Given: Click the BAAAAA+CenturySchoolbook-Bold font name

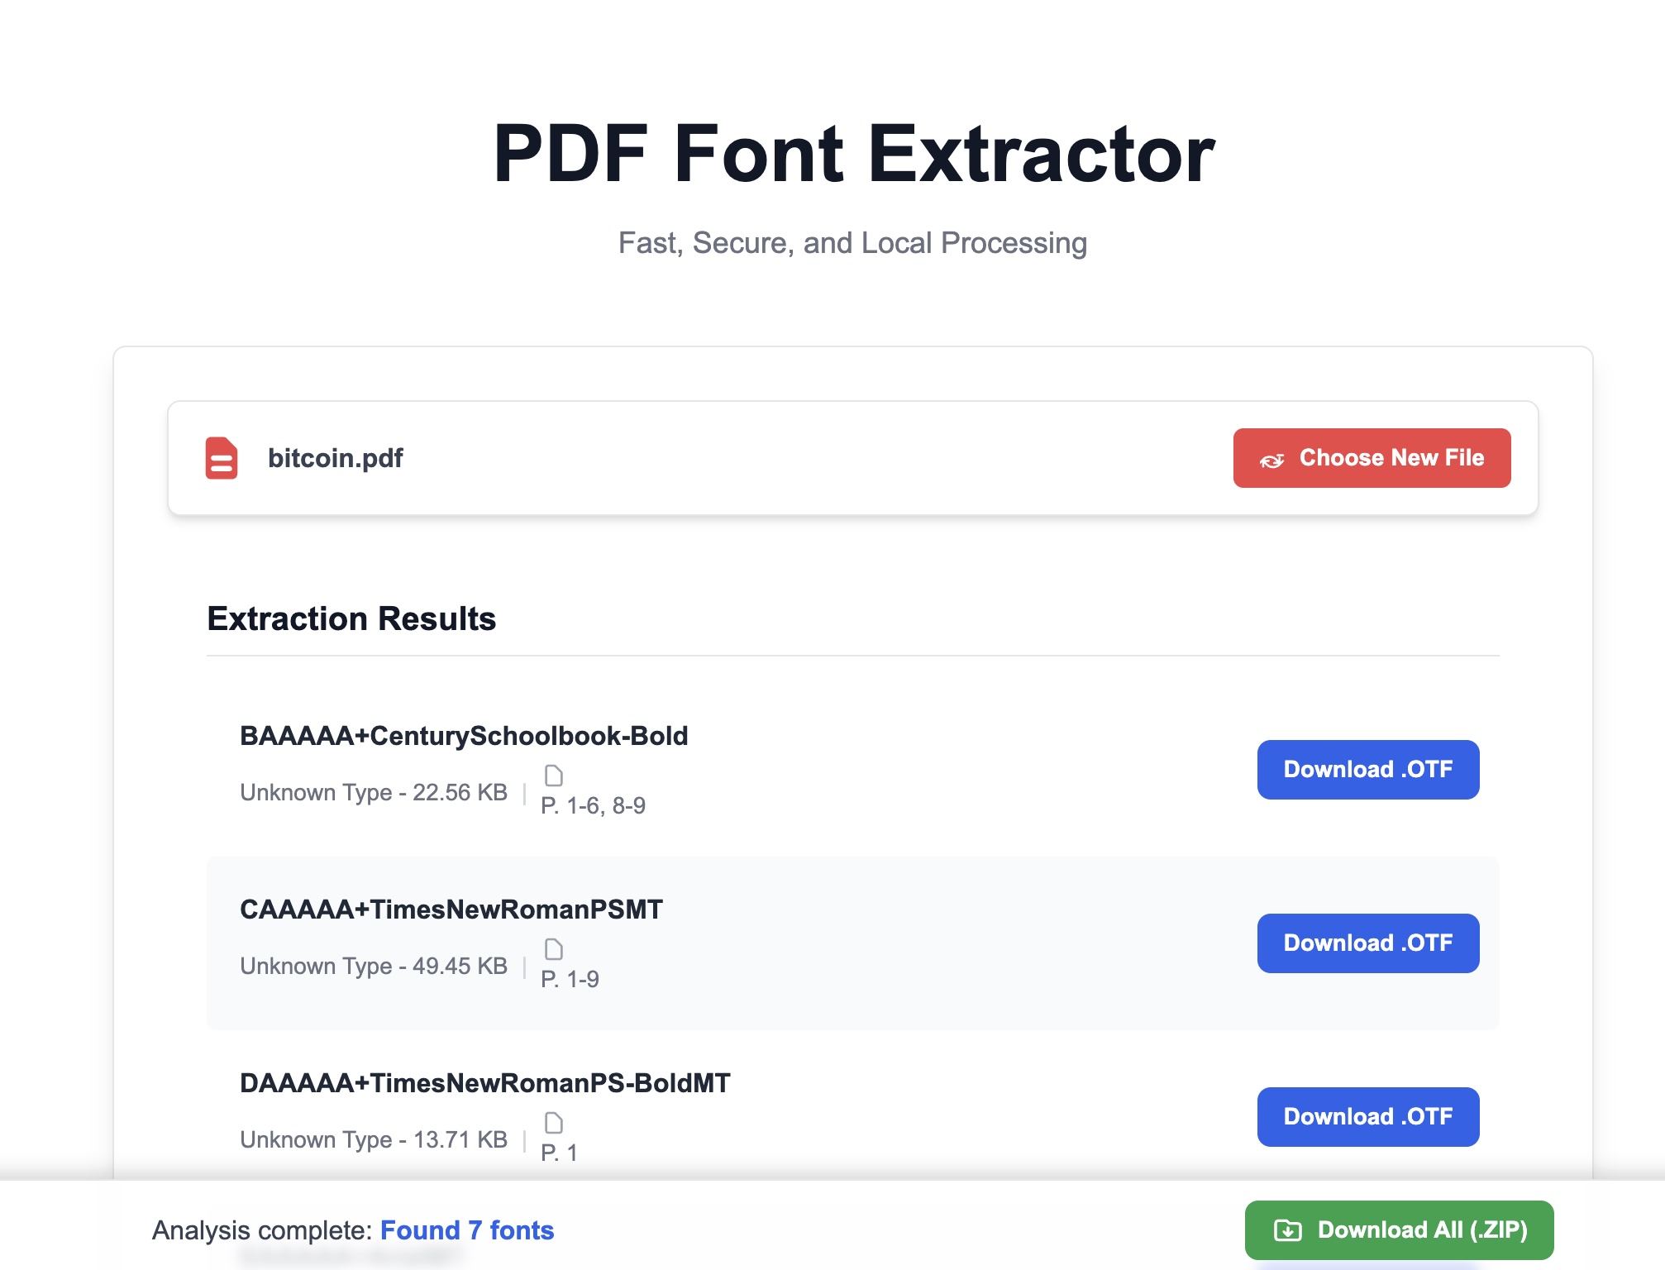Looking at the screenshot, I should click(x=463, y=736).
